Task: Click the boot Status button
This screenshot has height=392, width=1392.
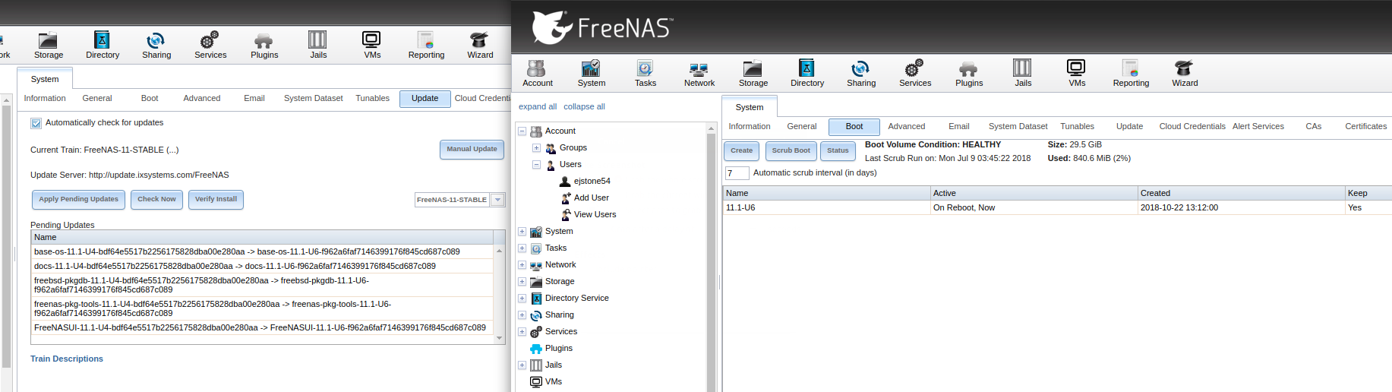Action: [x=838, y=151]
